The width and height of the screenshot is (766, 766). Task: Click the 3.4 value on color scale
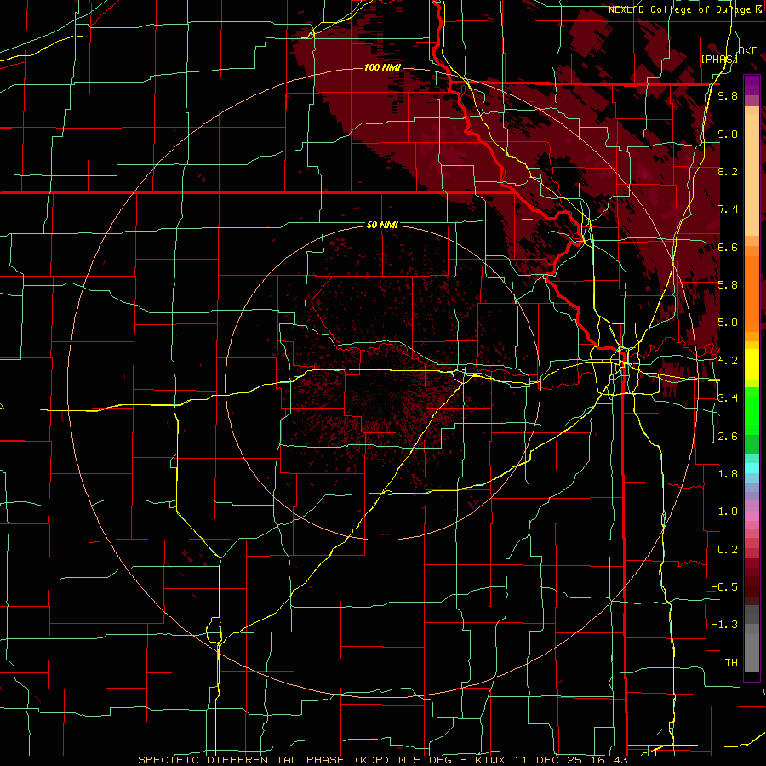tap(728, 398)
